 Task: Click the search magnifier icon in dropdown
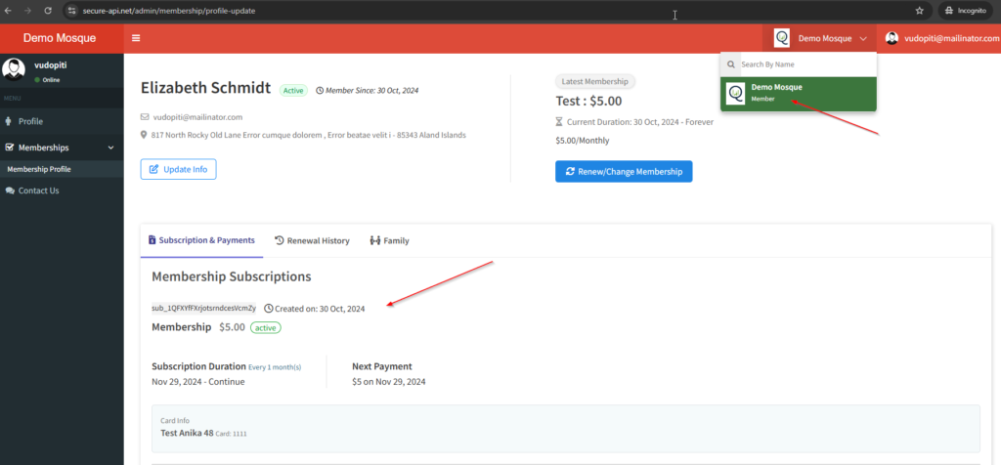click(x=730, y=64)
